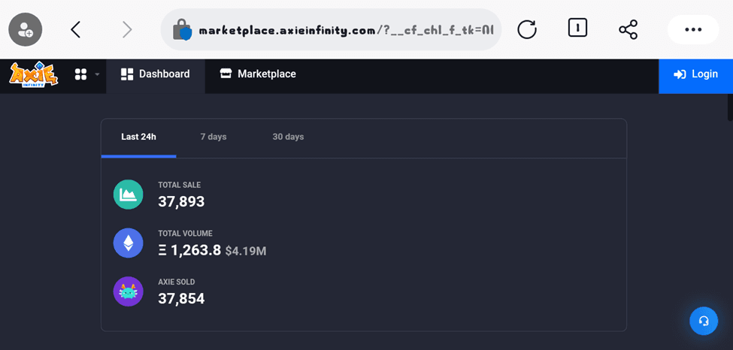The height and width of the screenshot is (350, 733).
Task: Expand the dropdown arrow beside apps grid
Action: pyautogui.click(x=97, y=74)
